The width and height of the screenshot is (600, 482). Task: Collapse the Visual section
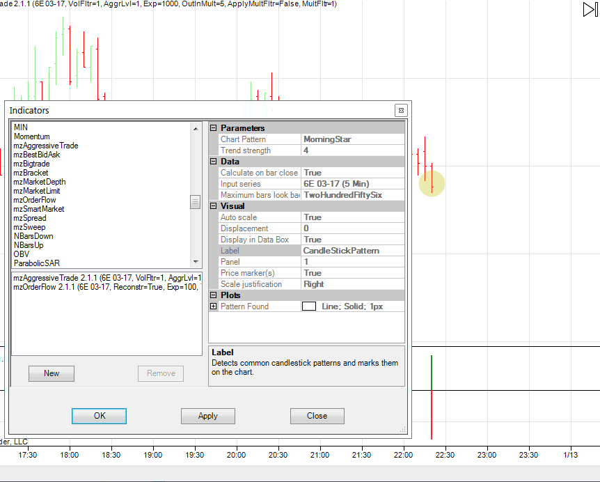coord(214,206)
